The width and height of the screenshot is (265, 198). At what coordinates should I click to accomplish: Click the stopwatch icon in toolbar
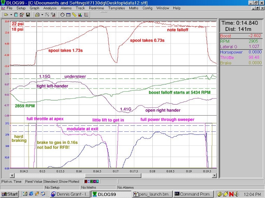click(x=62, y=15)
